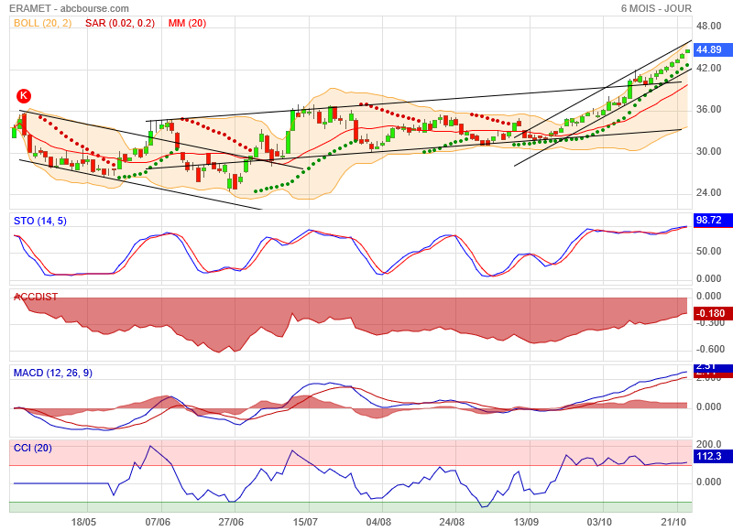Click the MACD (12, 26, 9) panel label
Image resolution: width=733 pixels, height=531 pixels.
pyautogui.click(x=53, y=373)
